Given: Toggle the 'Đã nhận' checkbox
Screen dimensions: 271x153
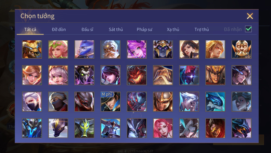Looking at the screenshot, I should [x=248, y=29].
